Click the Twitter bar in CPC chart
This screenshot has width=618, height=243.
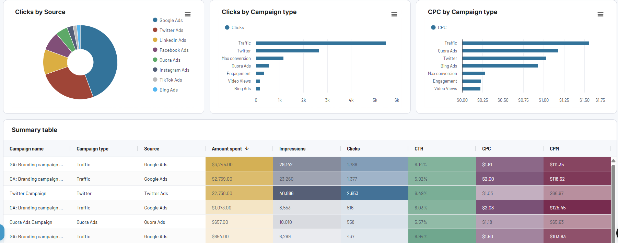[x=504, y=58]
